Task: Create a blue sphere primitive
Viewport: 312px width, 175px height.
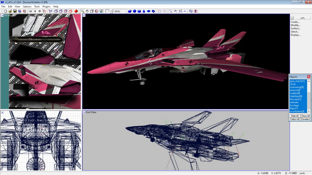Action: (135, 11)
